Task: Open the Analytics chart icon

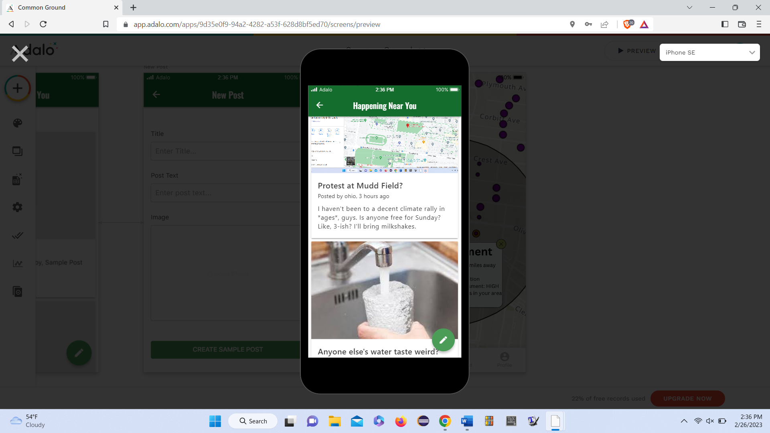Action: pyautogui.click(x=18, y=263)
